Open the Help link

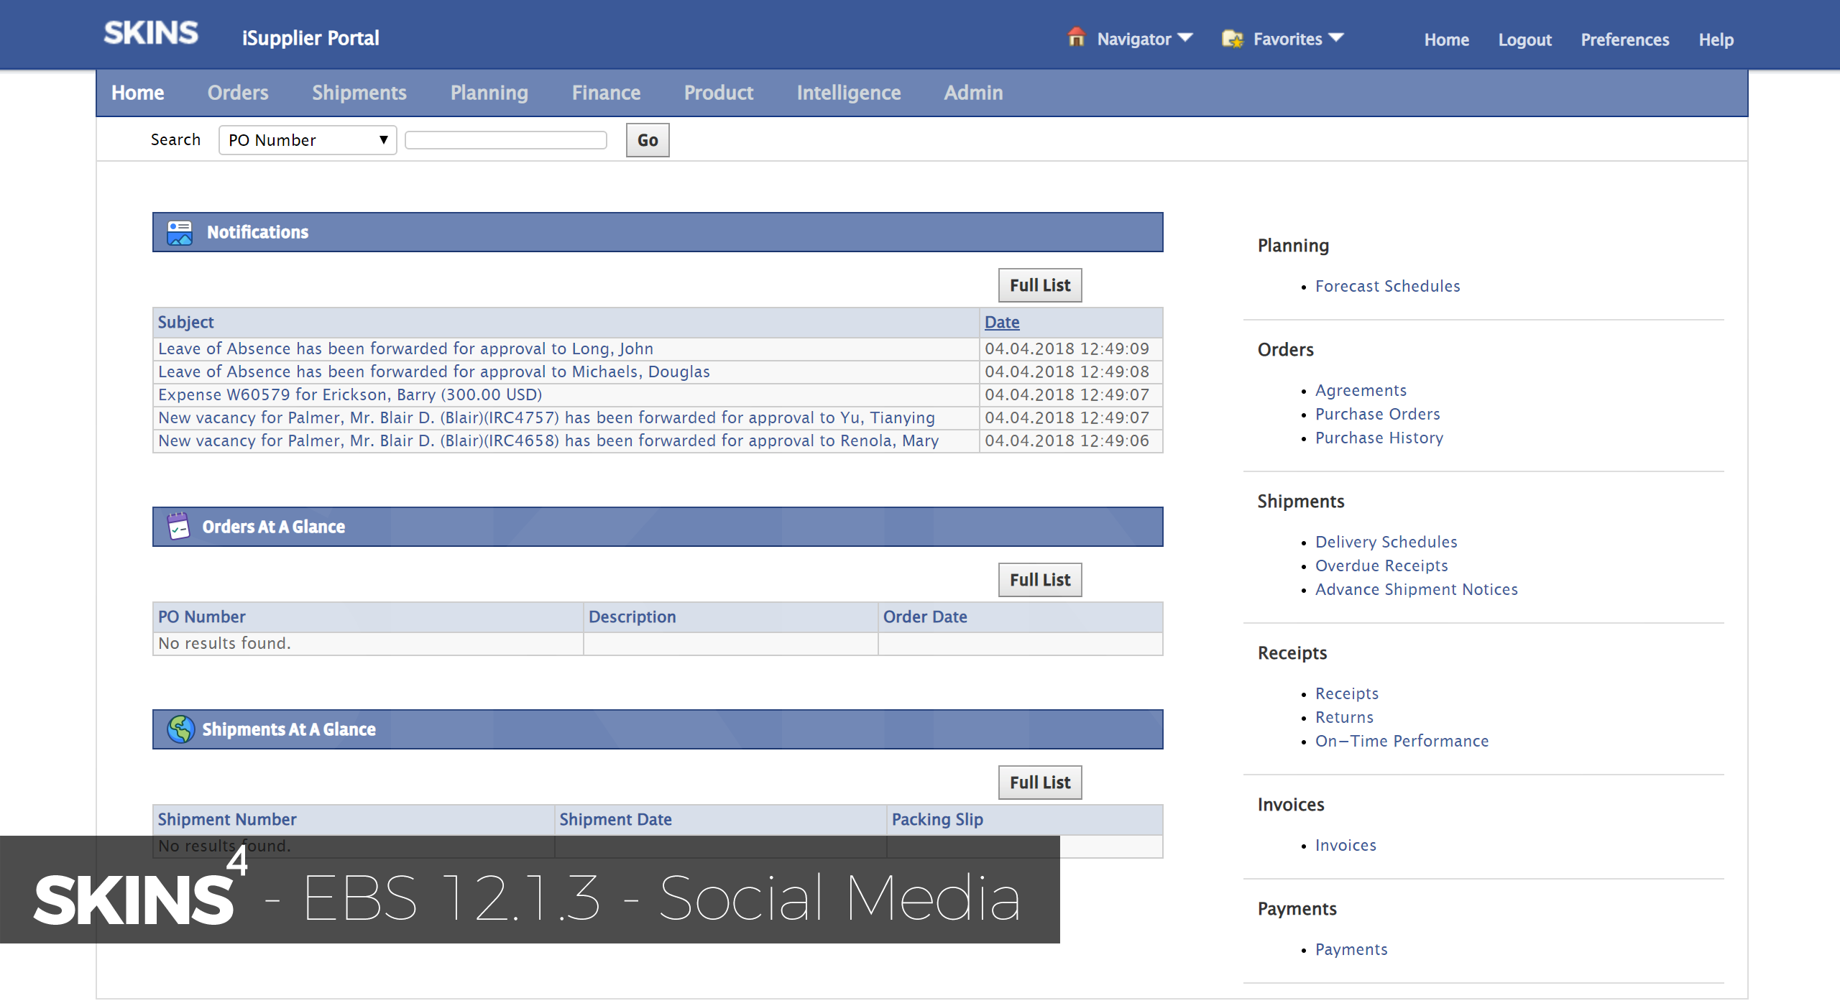tap(1716, 40)
